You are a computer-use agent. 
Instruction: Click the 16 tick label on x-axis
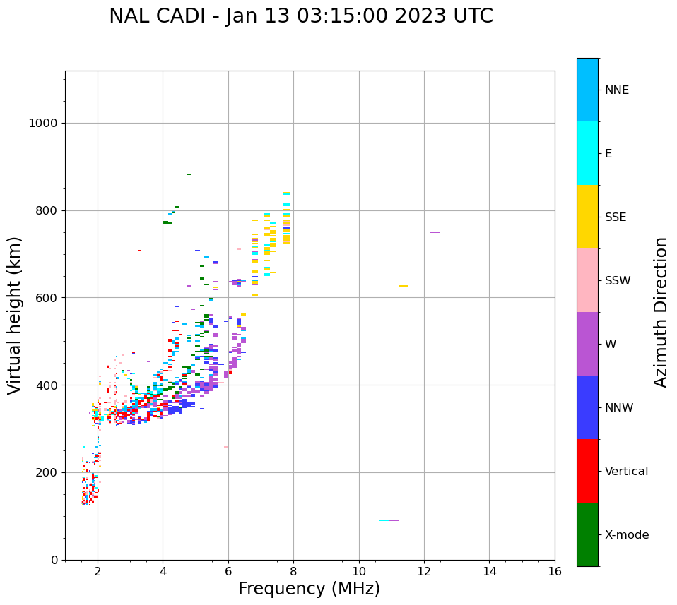pos(554,571)
